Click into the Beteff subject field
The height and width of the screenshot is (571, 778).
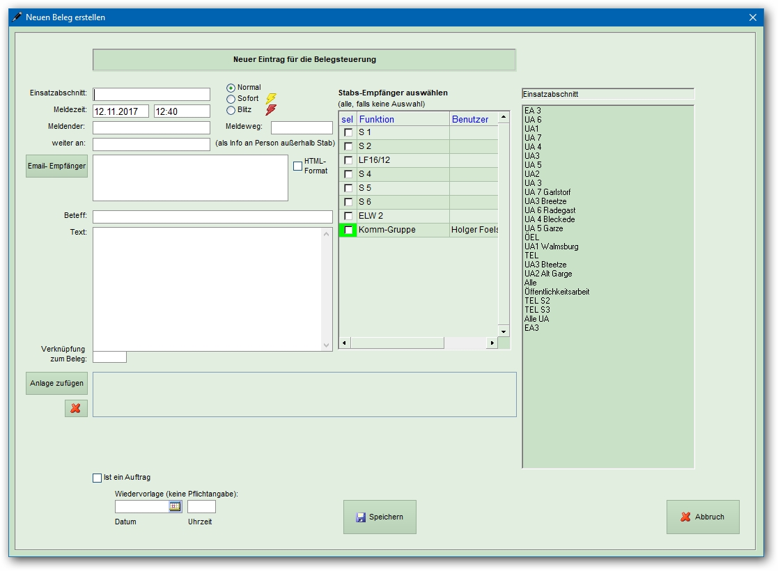212,217
